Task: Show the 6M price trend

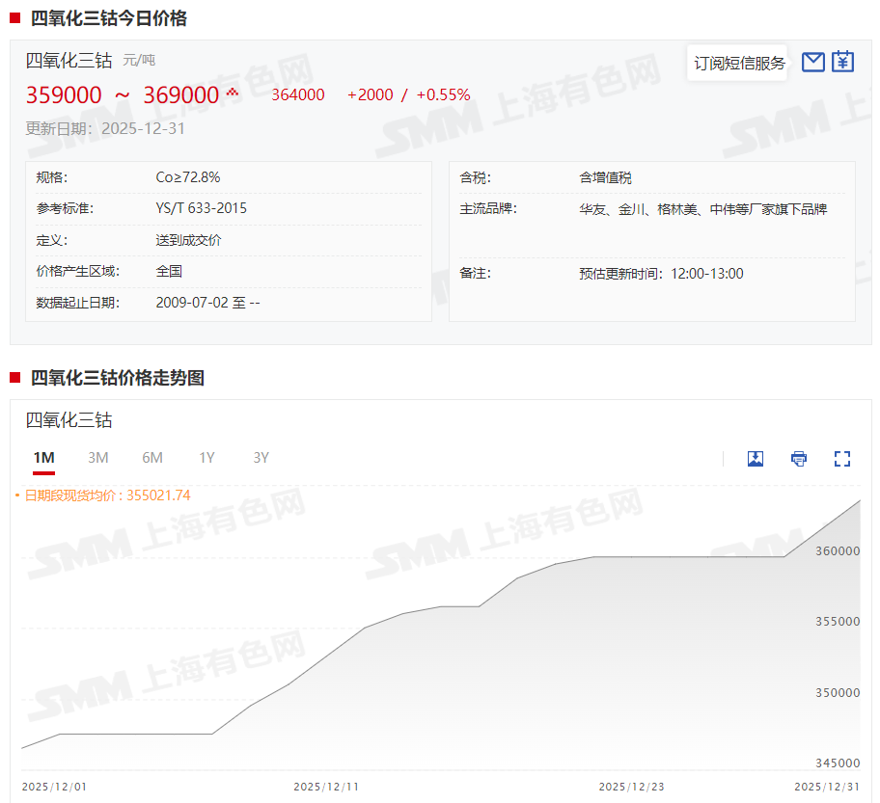Action: click(x=152, y=458)
